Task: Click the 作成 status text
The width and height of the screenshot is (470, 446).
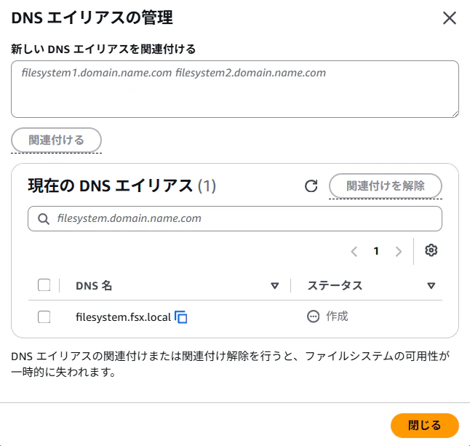Action: 337,316
